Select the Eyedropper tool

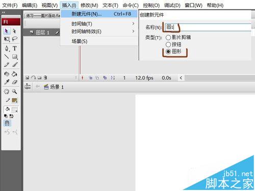click(7, 82)
